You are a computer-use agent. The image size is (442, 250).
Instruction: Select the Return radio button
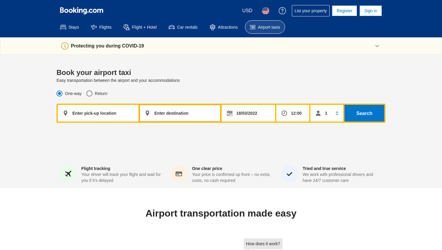(89, 93)
